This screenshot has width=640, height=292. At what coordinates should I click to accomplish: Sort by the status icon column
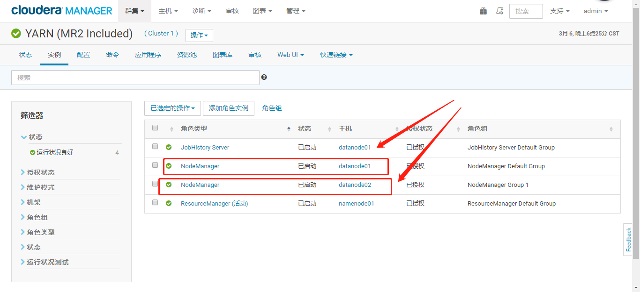click(x=172, y=129)
